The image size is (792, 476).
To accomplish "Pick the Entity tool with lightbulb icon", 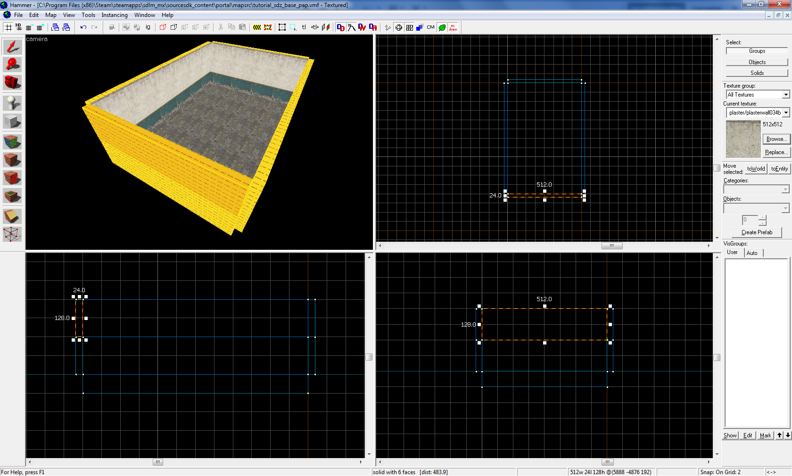I will pyautogui.click(x=12, y=103).
